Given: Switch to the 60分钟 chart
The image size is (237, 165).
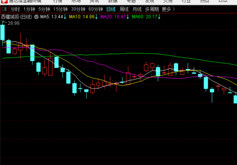Looking at the screenshot, I should point(96,9).
